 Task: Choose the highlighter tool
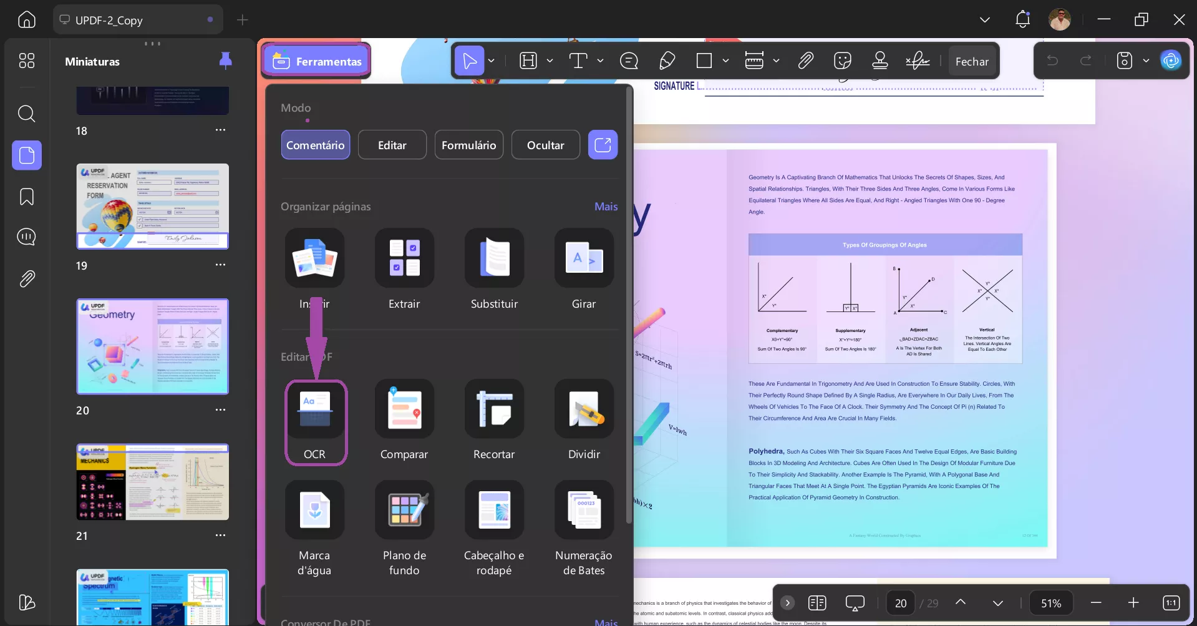(528, 61)
